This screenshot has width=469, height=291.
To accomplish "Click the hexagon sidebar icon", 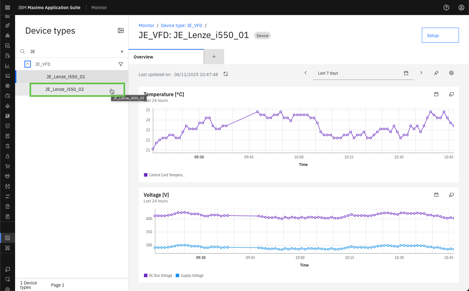I will click(8, 86).
